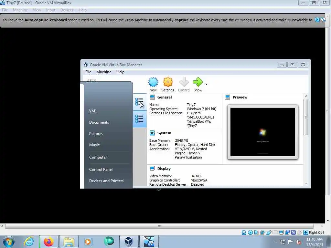Click the notification's do-not-show-again icon
The height and width of the screenshot is (248, 331).
pos(323,20)
